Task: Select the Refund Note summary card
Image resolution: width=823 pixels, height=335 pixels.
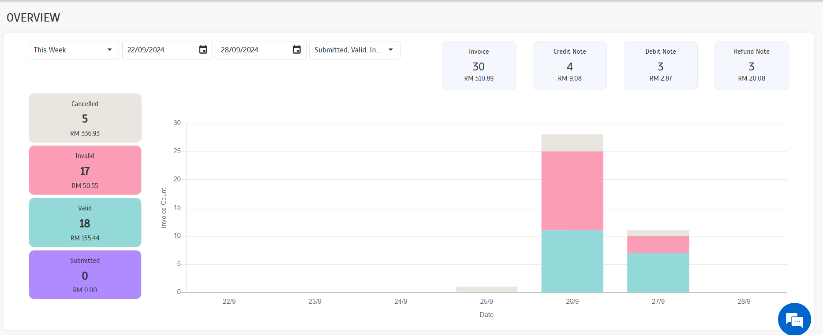Action: click(751, 66)
